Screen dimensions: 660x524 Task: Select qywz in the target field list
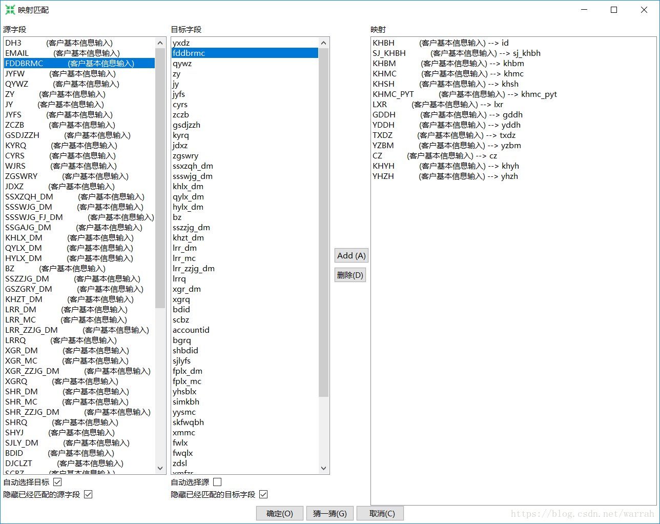(244, 64)
